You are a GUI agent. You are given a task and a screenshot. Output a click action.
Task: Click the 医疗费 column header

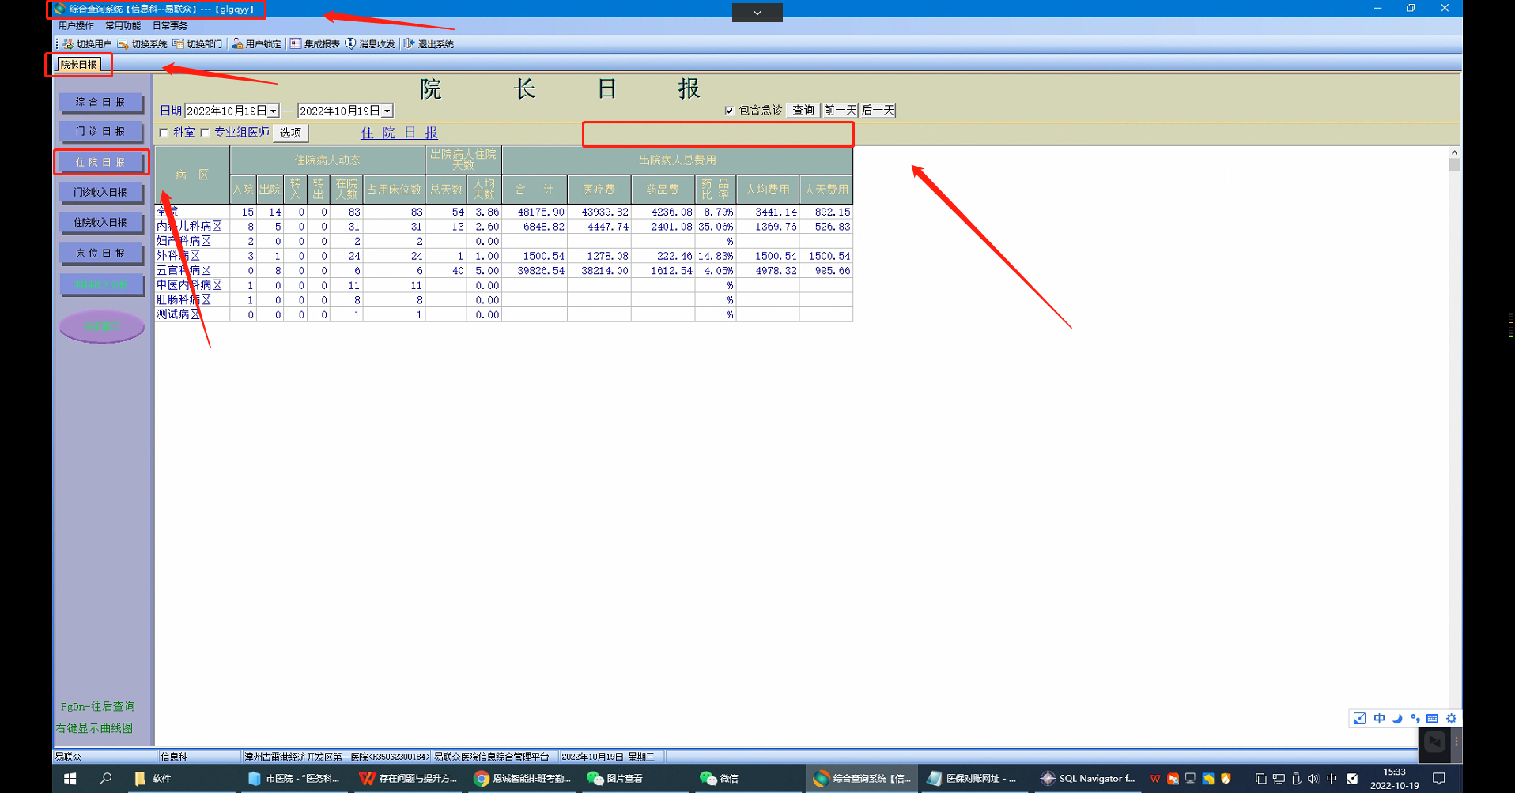[599, 190]
